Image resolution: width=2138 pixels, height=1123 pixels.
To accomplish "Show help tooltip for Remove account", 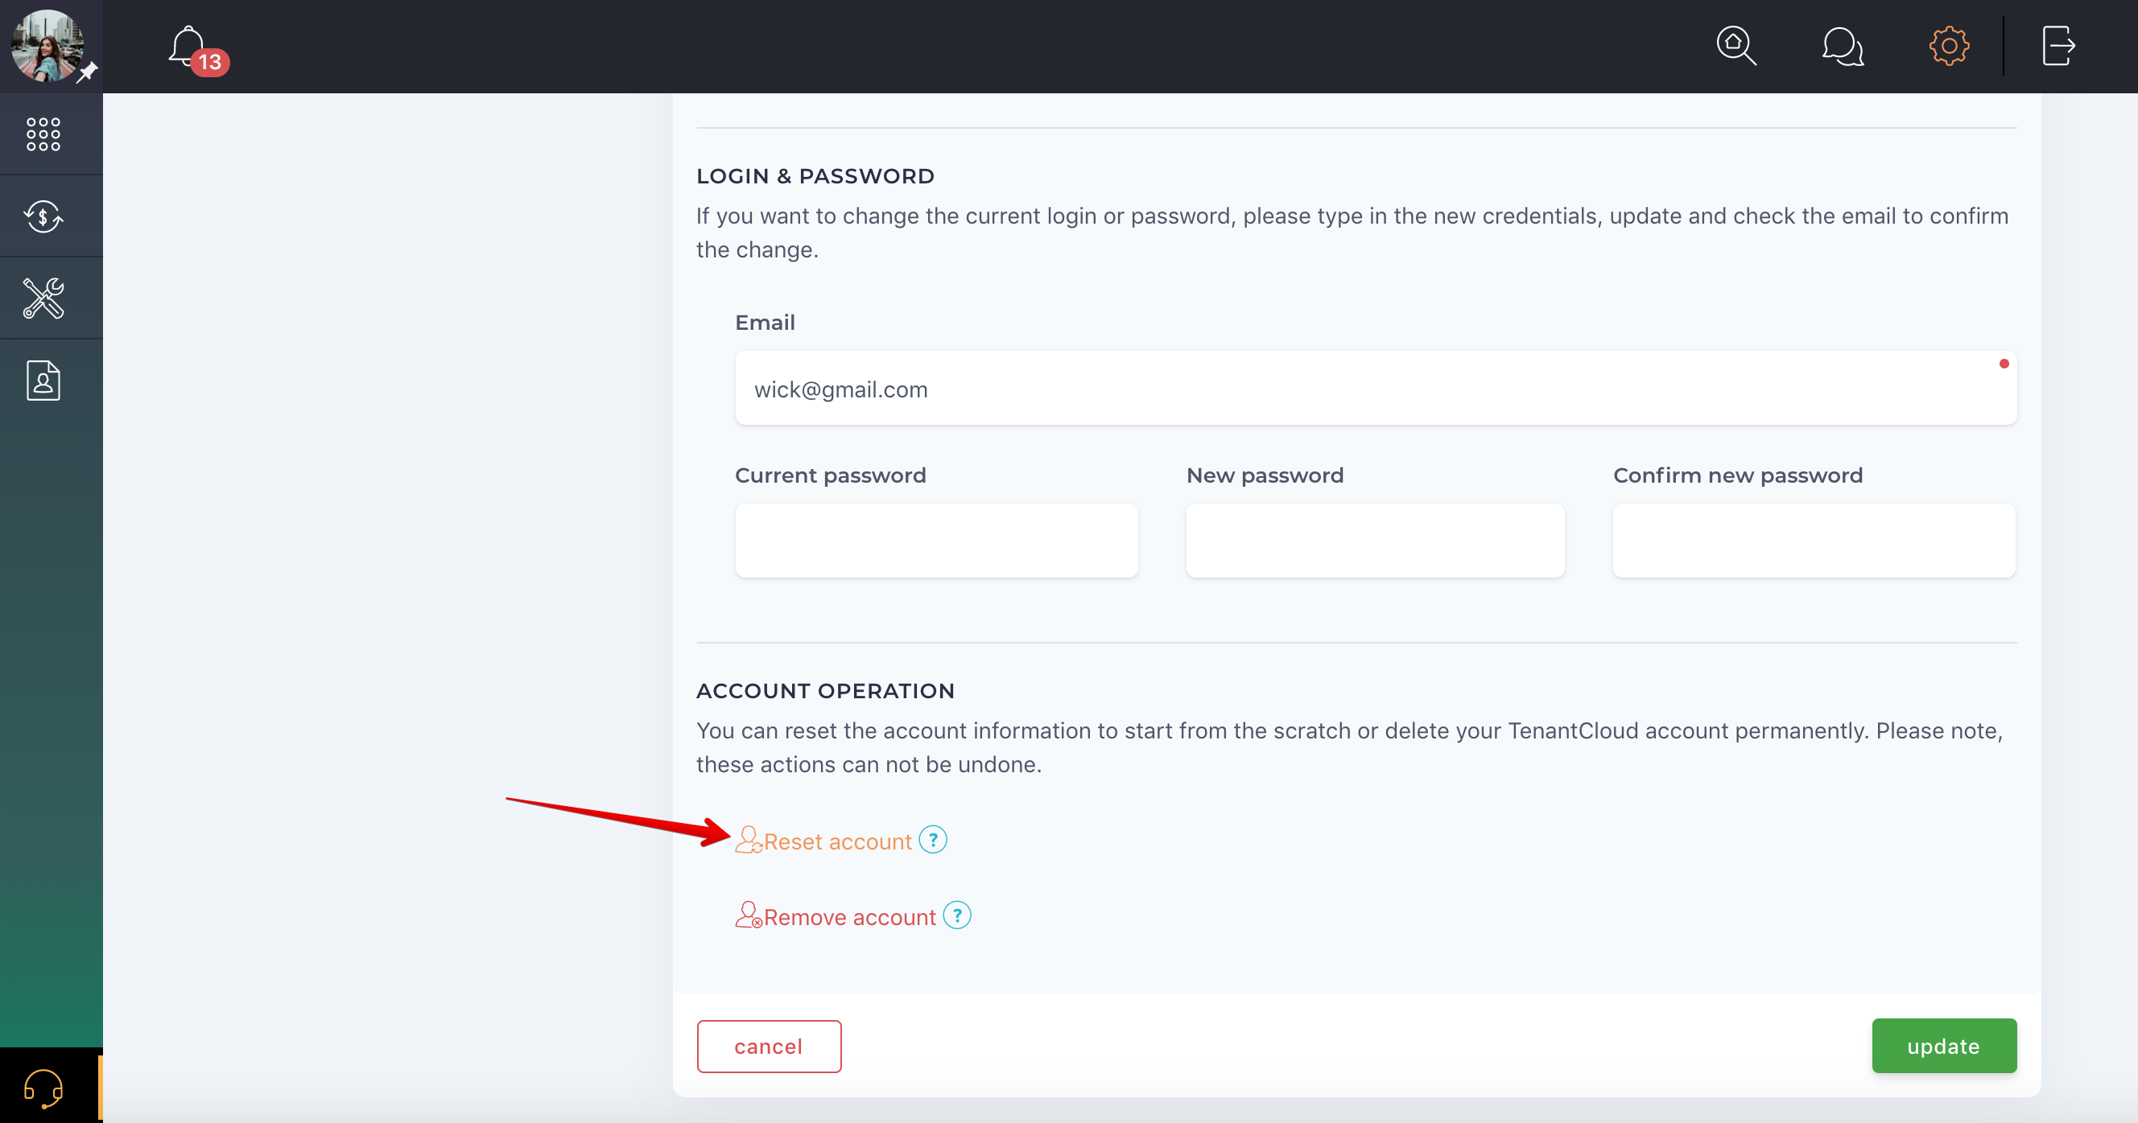I will tap(957, 915).
